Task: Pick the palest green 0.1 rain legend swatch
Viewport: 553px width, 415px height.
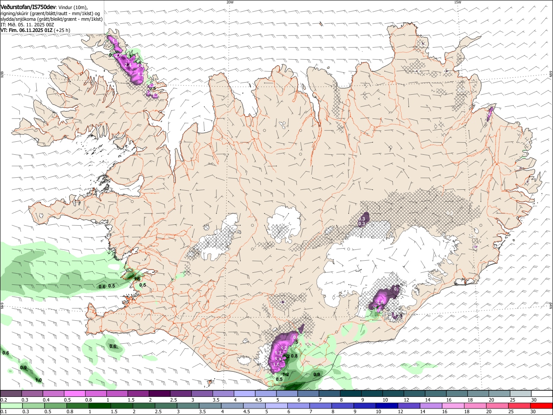Action: pos(11,406)
